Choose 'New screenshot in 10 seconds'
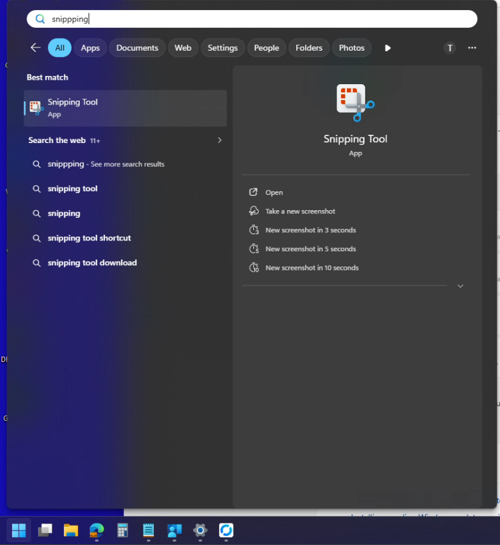 (312, 268)
